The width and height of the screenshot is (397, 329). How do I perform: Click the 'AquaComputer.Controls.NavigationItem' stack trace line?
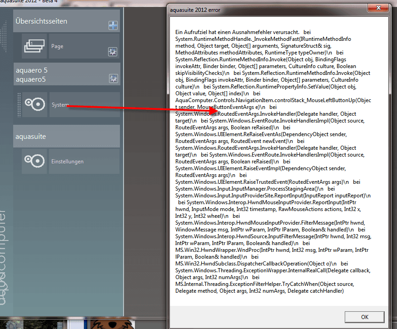[x=273, y=100]
